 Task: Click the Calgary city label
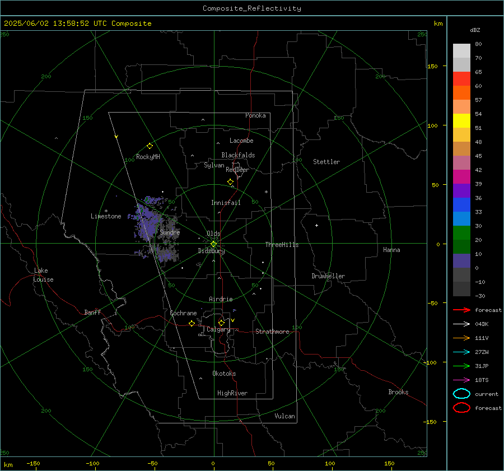click(x=218, y=329)
